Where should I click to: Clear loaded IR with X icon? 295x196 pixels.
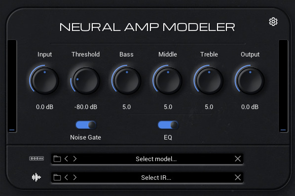tap(238, 177)
